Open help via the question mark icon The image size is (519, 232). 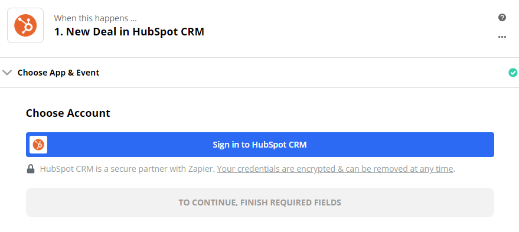(502, 18)
